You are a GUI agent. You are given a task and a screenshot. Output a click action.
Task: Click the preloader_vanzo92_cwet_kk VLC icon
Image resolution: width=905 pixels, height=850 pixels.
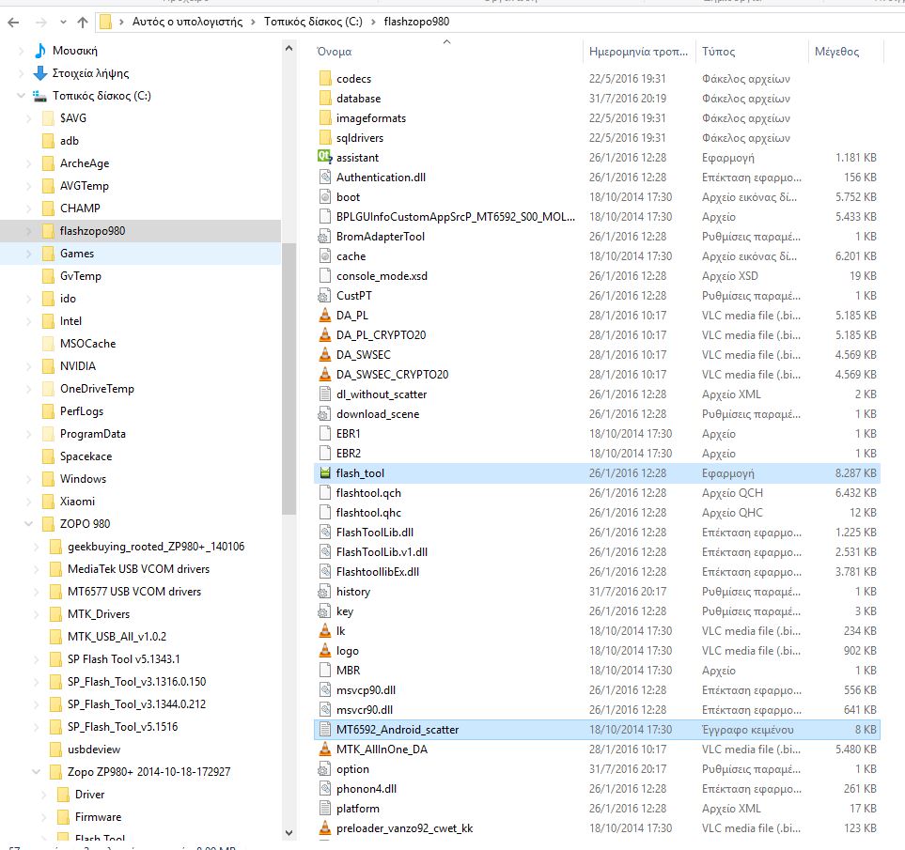pos(324,828)
